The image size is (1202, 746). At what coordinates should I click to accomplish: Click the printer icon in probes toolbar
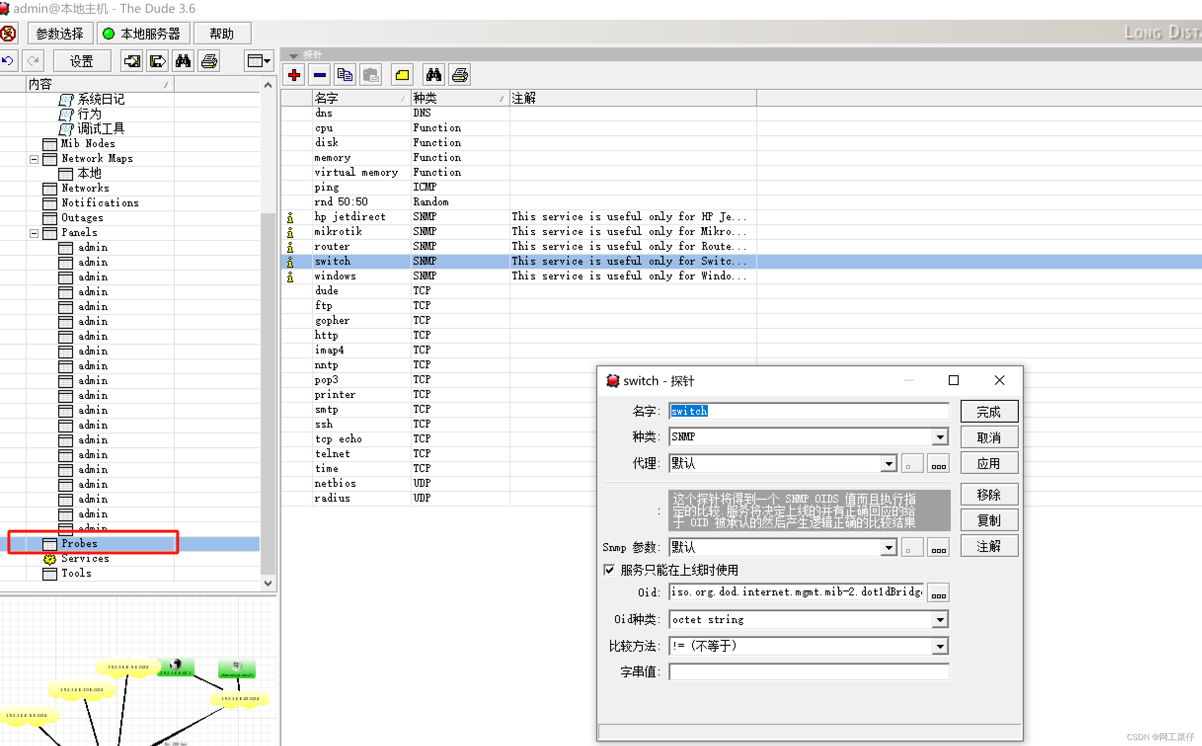click(460, 75)
